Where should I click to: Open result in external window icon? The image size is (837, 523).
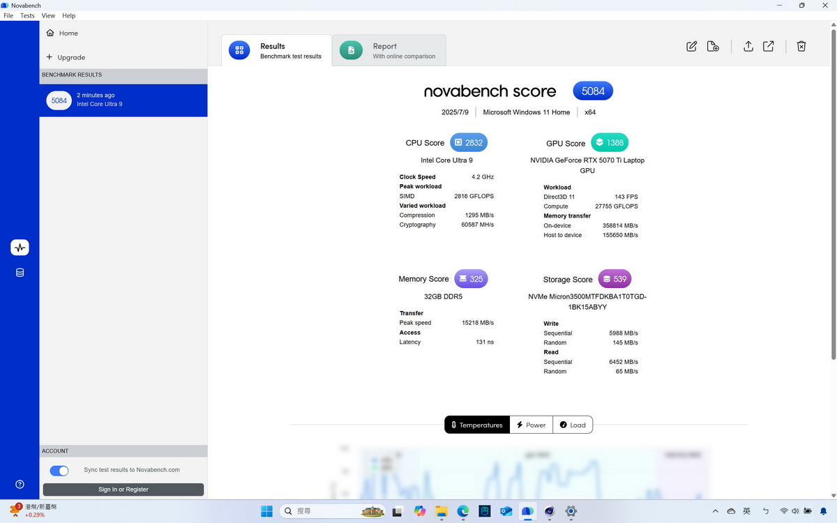pyautogui.click(x=768, y=47)
